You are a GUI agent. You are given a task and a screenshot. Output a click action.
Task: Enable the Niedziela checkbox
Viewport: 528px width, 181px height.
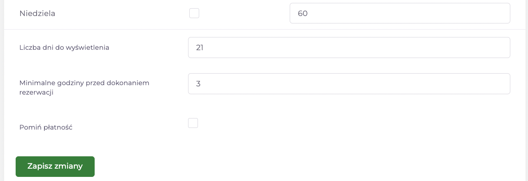pyautogui.click(x=194, y=13)
